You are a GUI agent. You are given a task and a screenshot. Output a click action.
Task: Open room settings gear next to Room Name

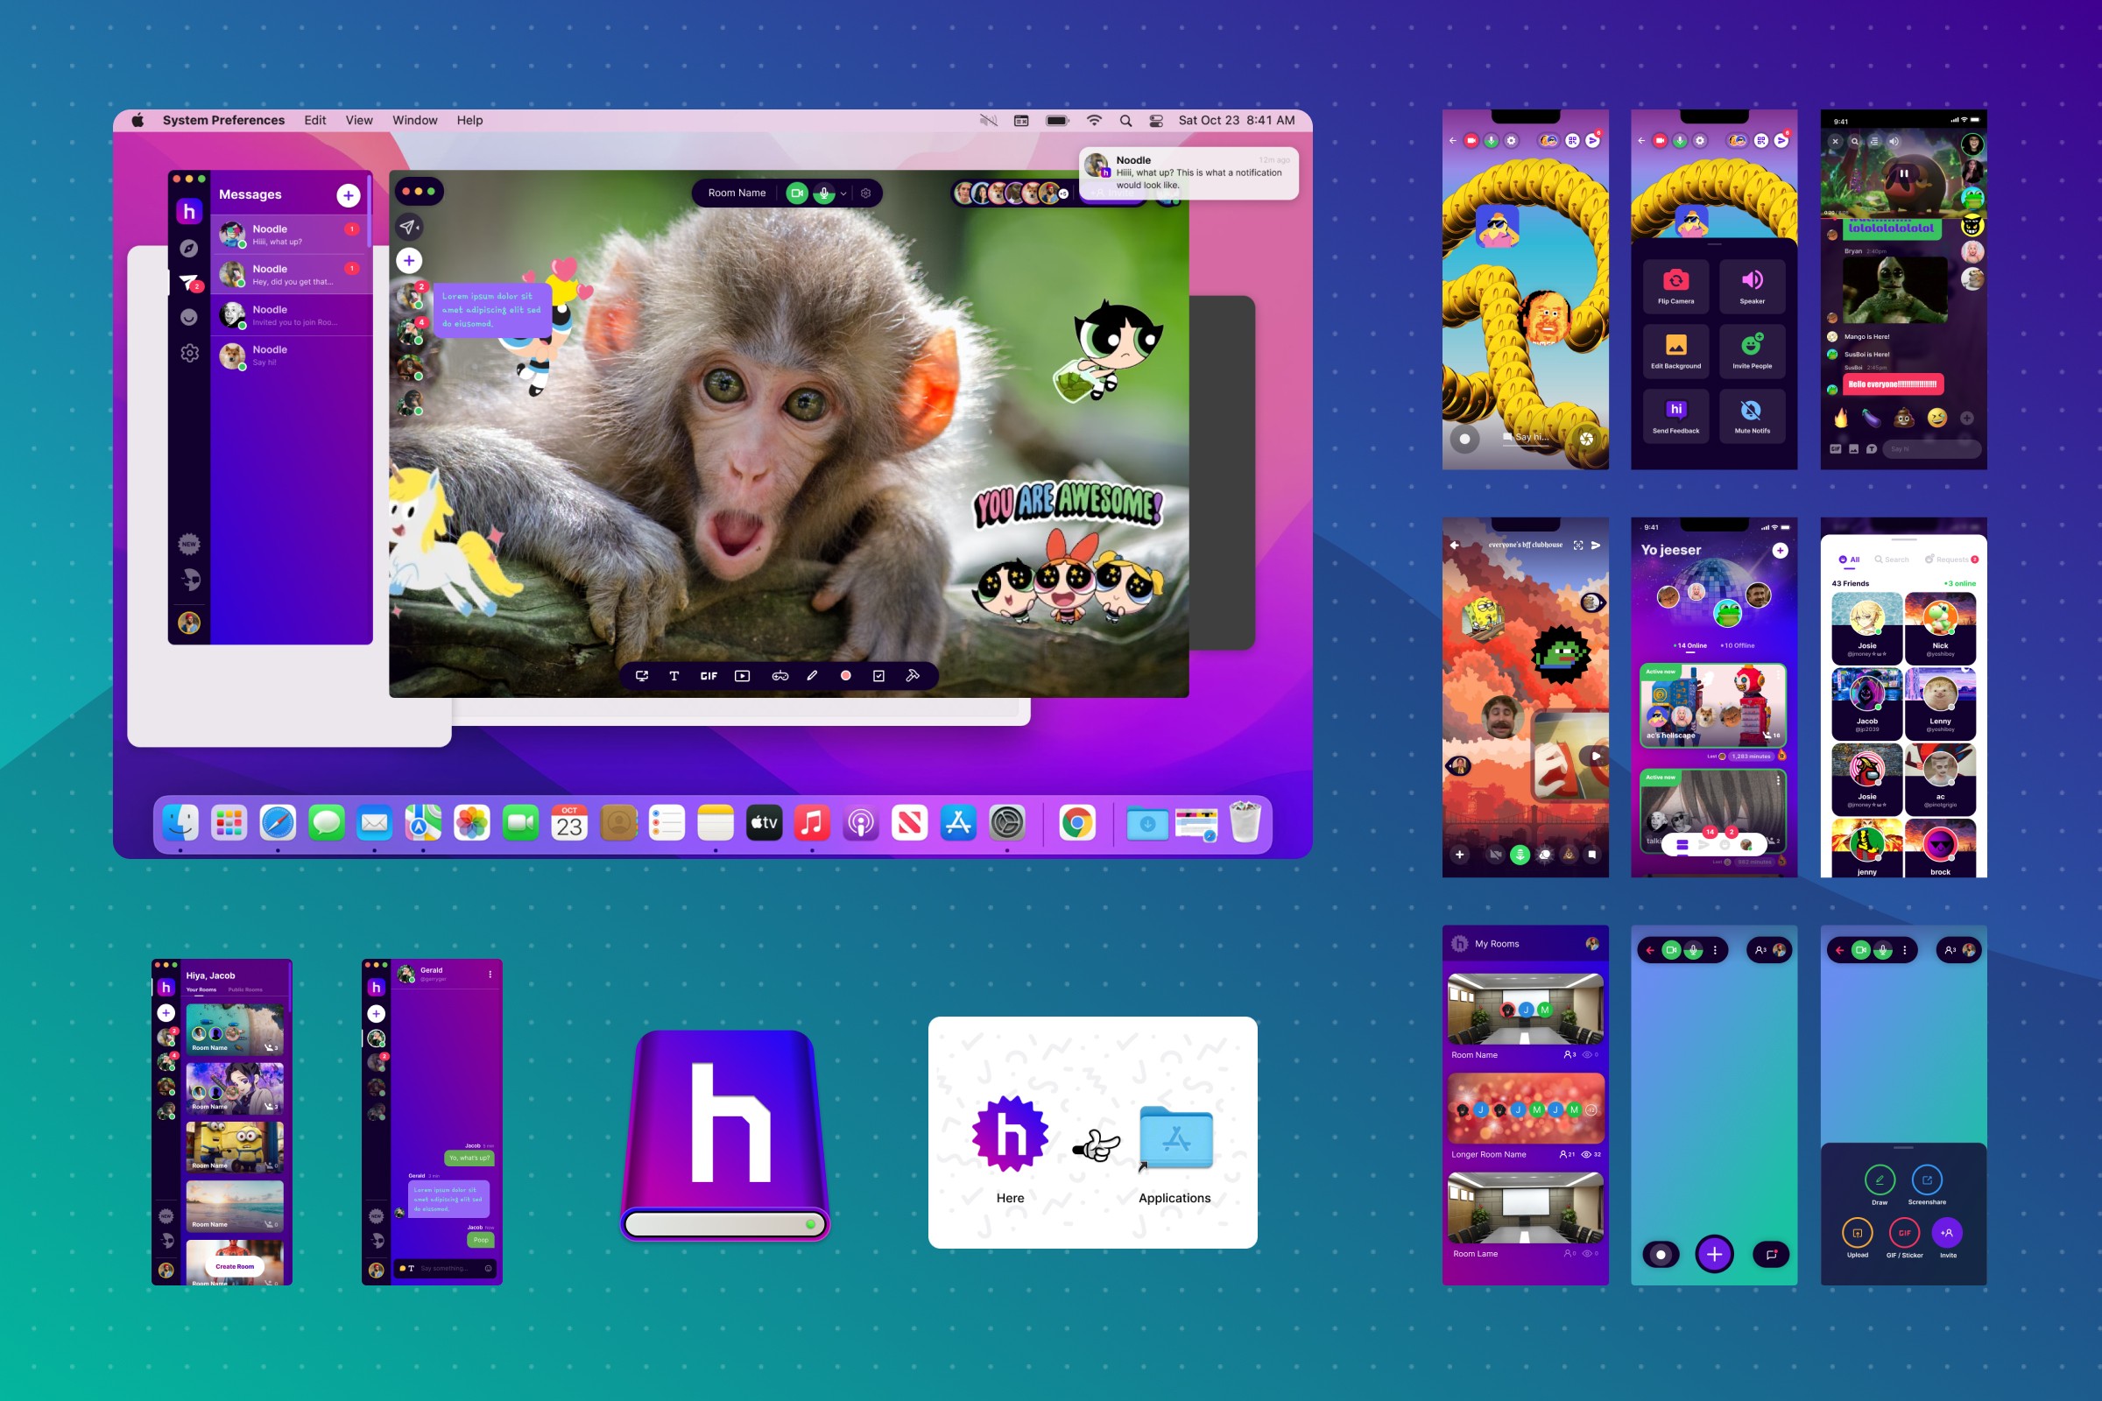point(865,193)
